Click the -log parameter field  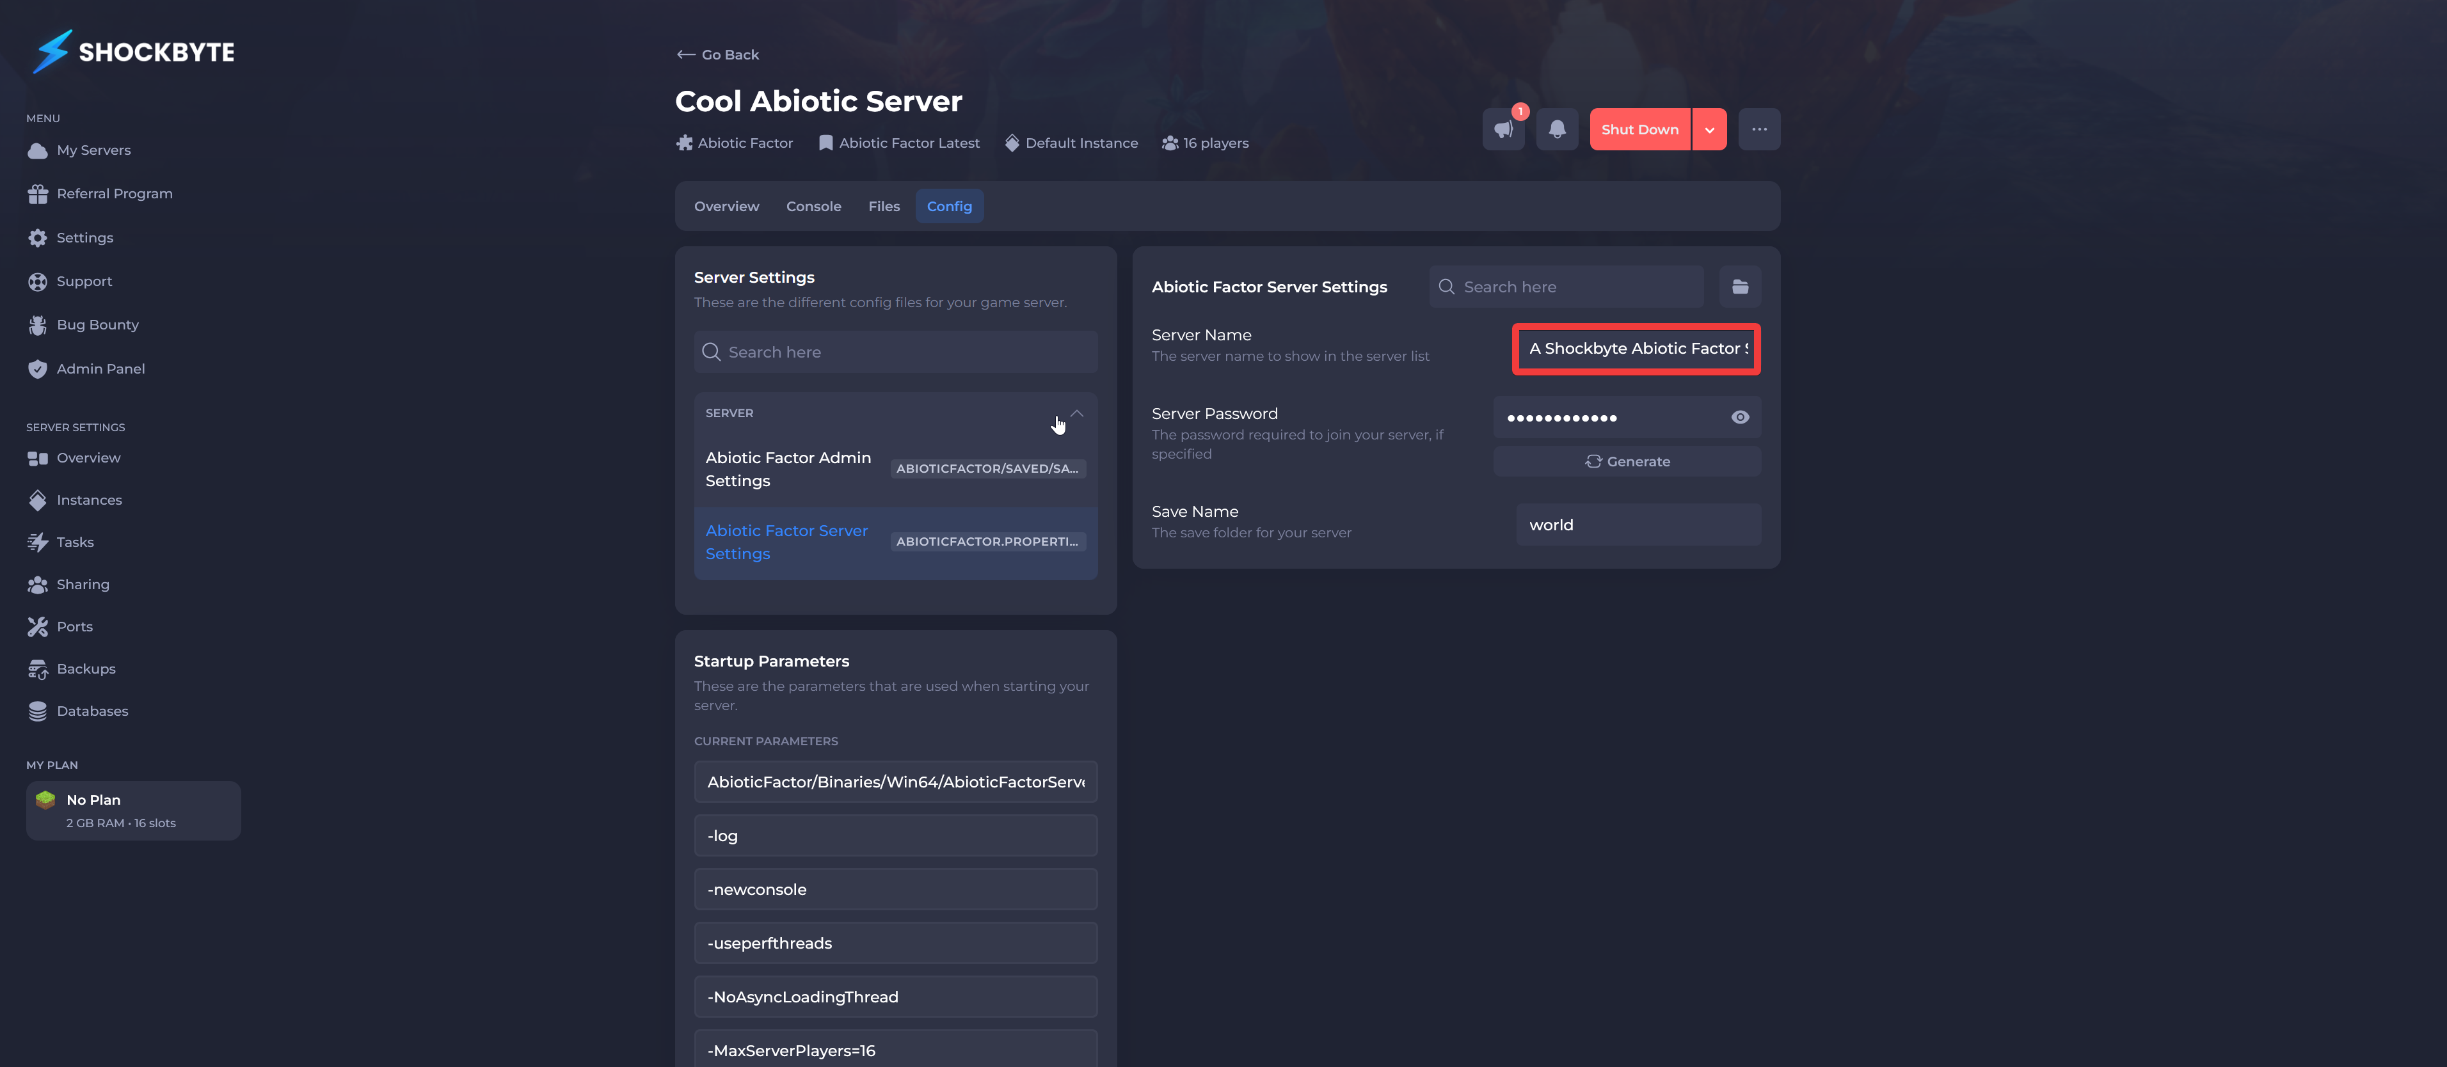tap(896, 836)
